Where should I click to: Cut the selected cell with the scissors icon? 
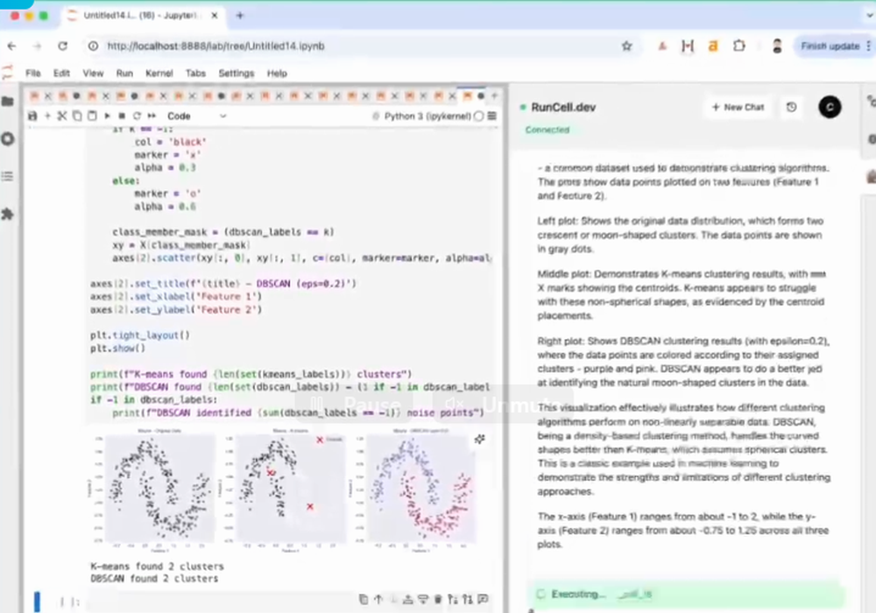coord(62,116)
